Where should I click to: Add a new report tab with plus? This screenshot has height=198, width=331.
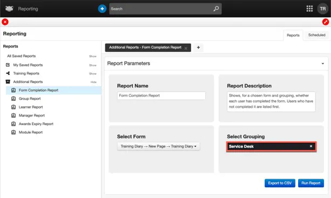(198, 47)
